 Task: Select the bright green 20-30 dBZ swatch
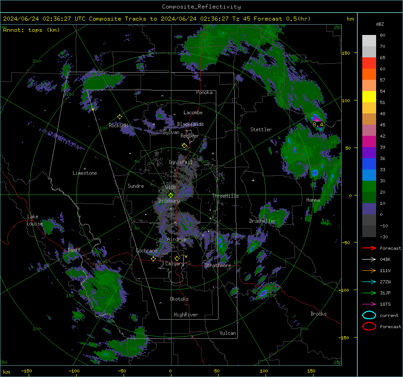[369, 186]
